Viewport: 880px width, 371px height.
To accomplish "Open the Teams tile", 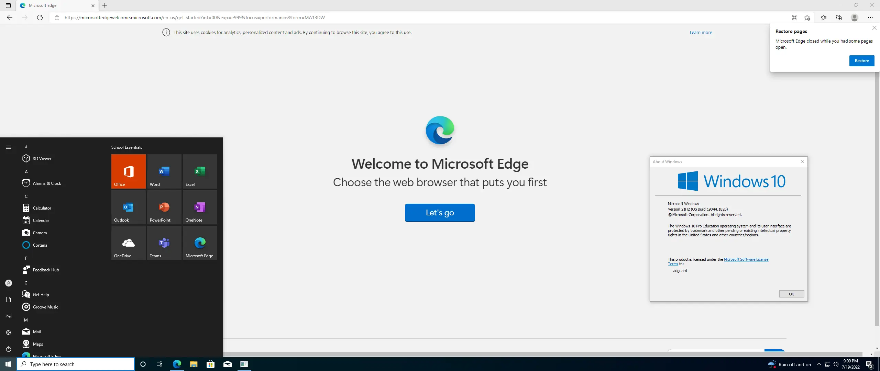I will 164,243.
